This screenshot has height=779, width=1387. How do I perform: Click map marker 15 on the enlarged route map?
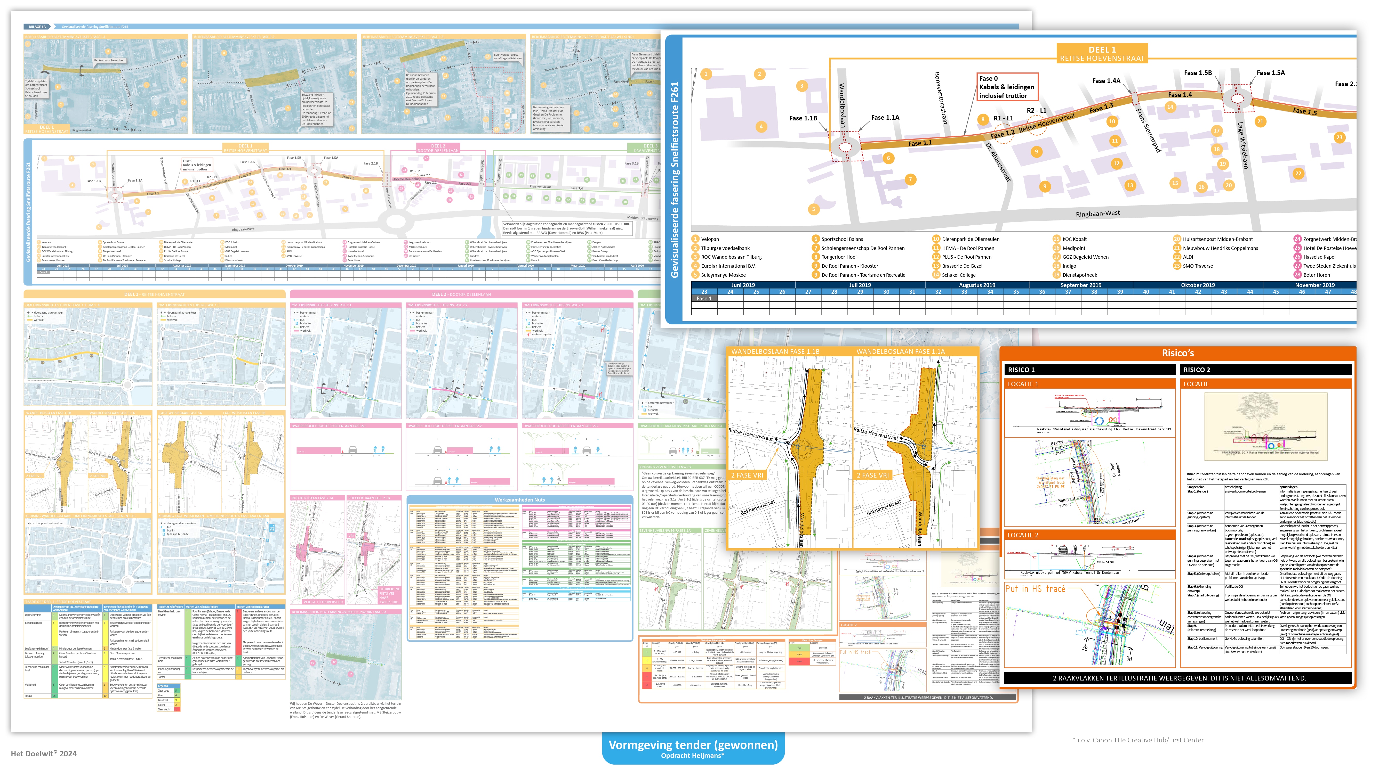click(1175, 183)
